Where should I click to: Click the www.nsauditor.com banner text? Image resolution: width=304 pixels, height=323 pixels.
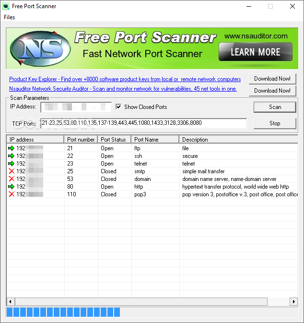click(256, 36)
